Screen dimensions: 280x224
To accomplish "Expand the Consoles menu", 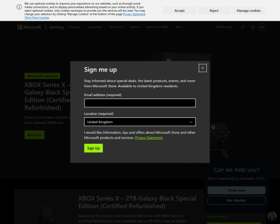I will pyautogui.click(x=75, y=27).
